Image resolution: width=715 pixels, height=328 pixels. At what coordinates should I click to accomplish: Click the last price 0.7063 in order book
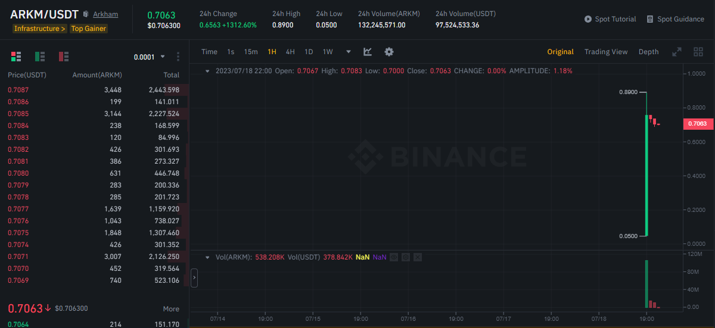(25, 308)
